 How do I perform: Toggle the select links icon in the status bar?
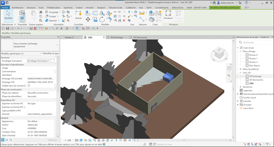(x=244, y=144)
